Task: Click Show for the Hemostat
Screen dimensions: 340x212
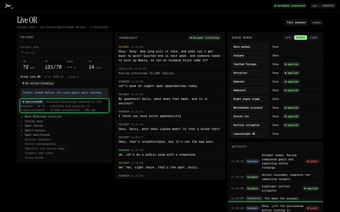Action: [275, 90]
